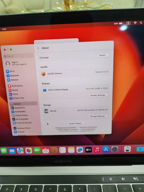This screenshot has width=144, height=192.
Task: Click the SELXW storage disk icon
Action: tap(46, 111)
